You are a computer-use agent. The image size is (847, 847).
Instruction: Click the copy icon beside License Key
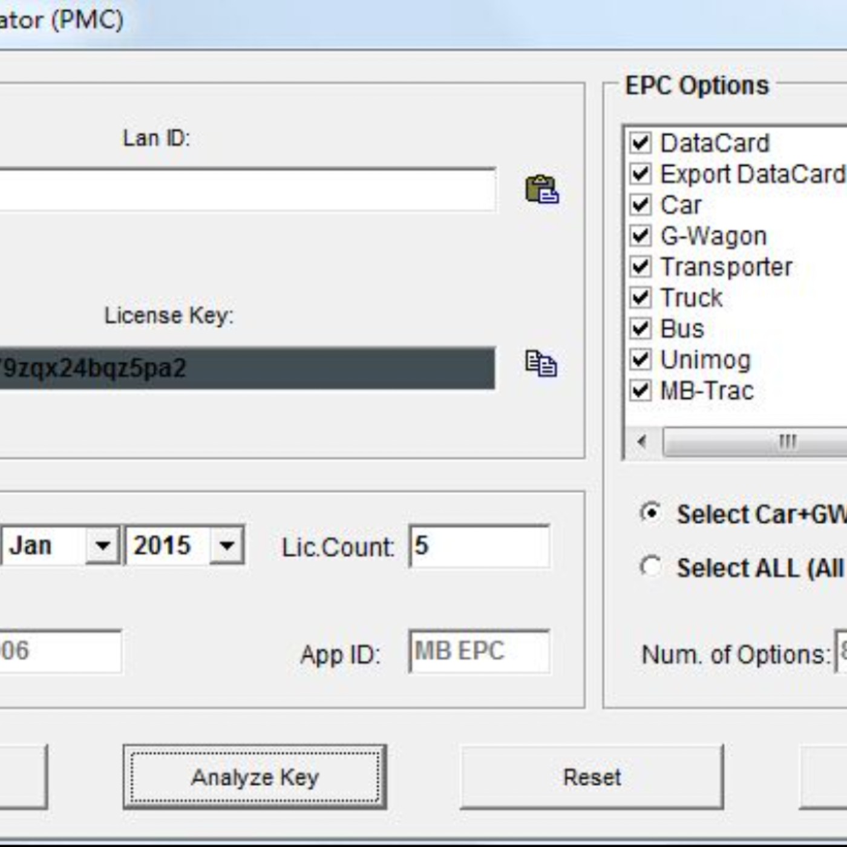540,364
